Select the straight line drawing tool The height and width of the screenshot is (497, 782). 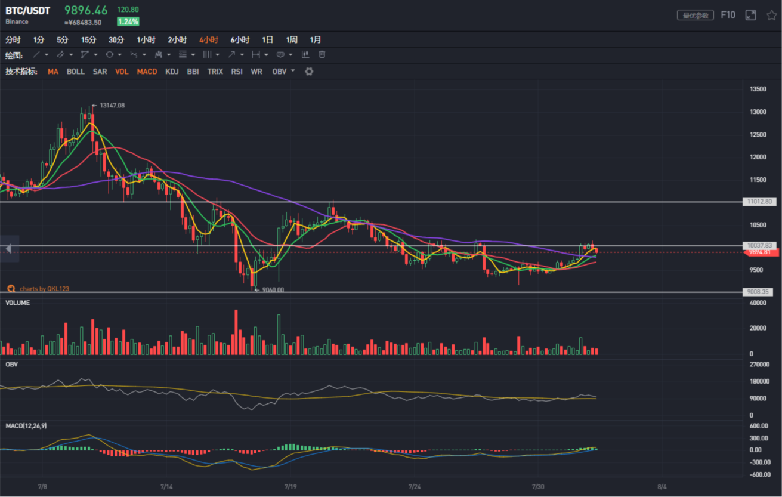click(36, 54)
